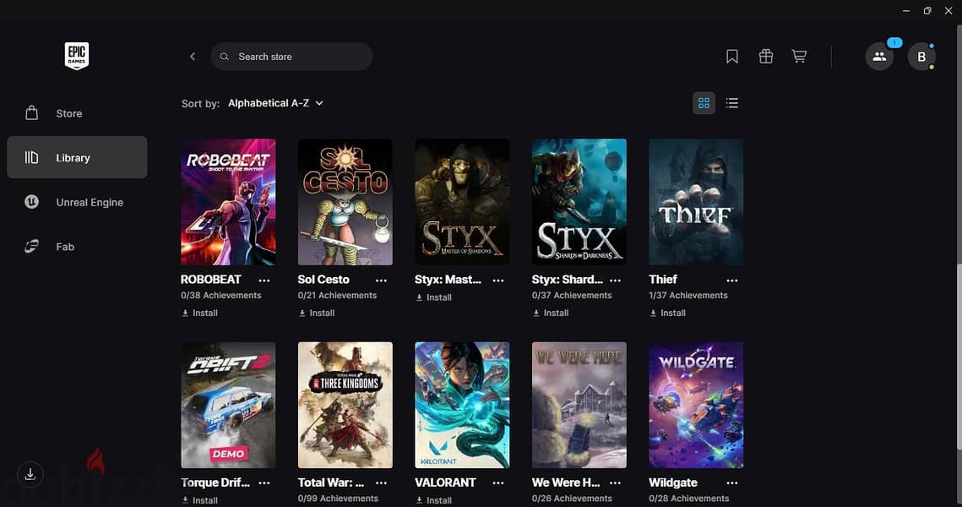Click We Were Here 0/26 Achievements
Image resolution: width=962 pixels, height=507 pixels.
pyautogui.click(x=572, y=499)
